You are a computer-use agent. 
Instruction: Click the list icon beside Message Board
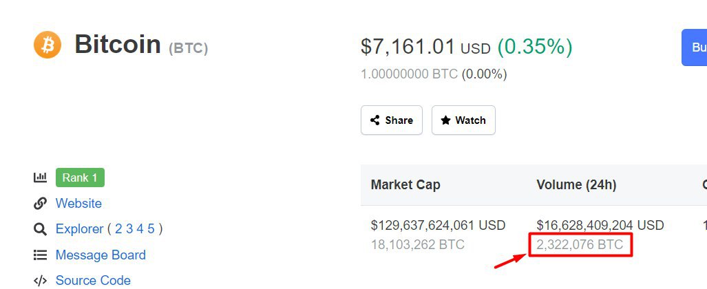click(40, 255)
